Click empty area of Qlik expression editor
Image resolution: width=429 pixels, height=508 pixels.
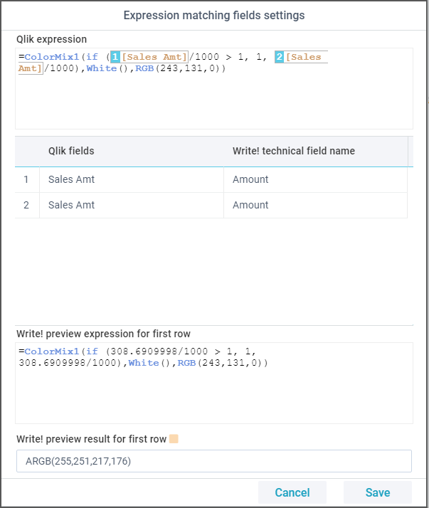click(213, 103)
